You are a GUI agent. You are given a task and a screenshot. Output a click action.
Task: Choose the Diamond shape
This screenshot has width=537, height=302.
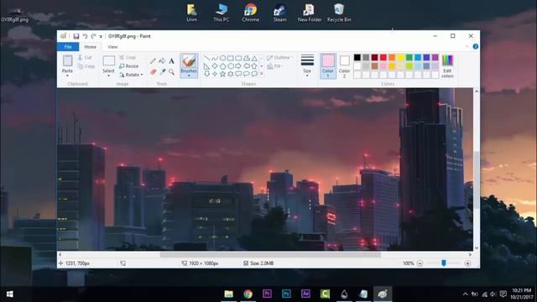point(215,66)
